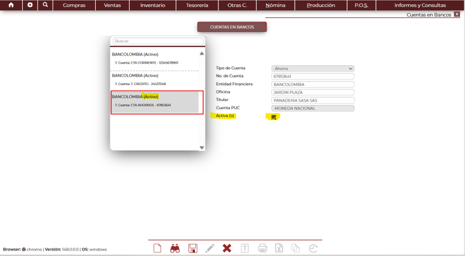Go to the home screen icon
465x256 pixels.
click(x=11, y=5)
